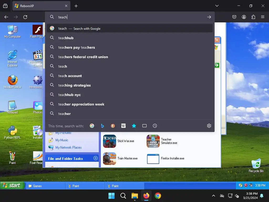Click the Go arrow in address bar
The image size is (269, 202).
(209, 17)
